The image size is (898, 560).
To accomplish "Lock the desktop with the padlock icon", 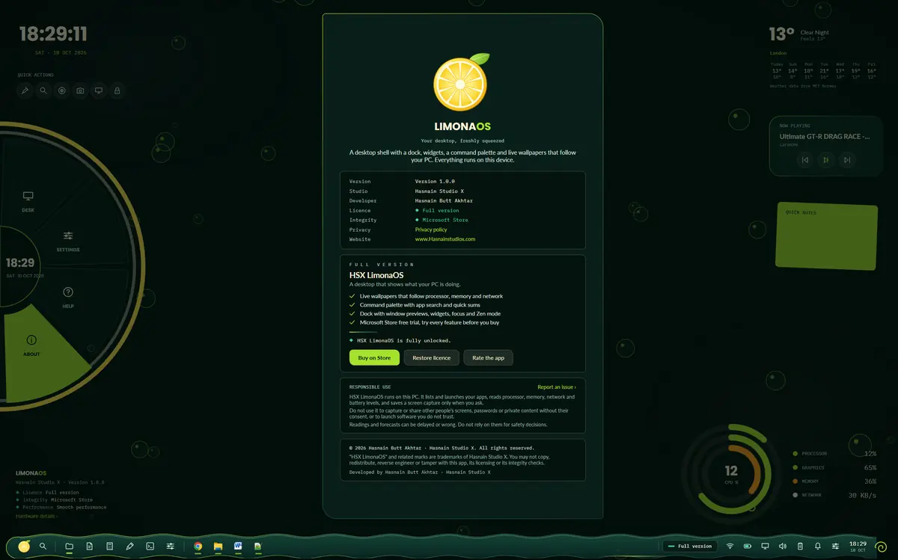I will (117, 90).
